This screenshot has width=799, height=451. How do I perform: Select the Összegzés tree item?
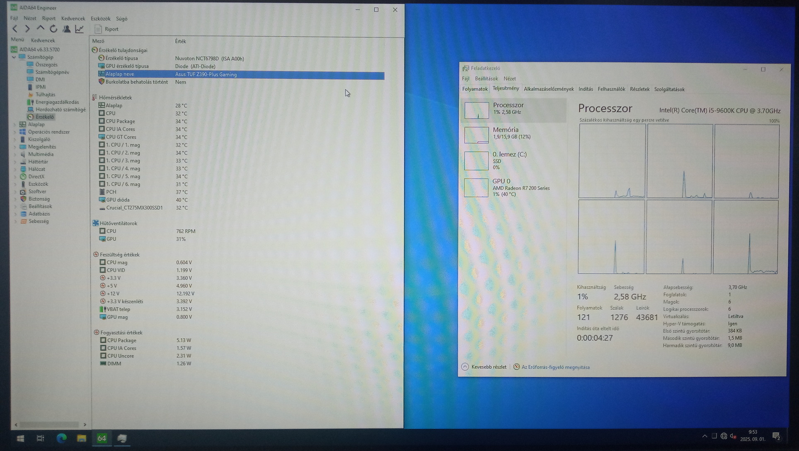pos(46,65)
